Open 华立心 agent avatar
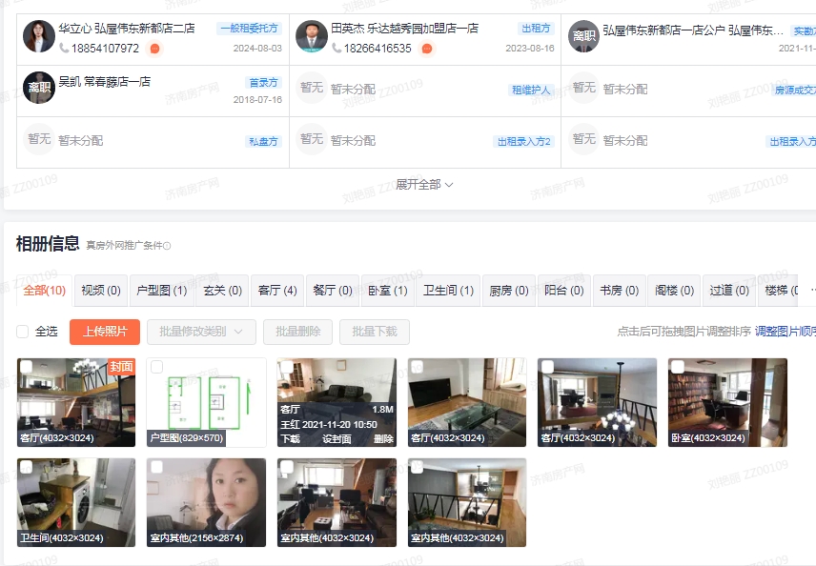The image size is (816, 566). (x=38, y=36)
